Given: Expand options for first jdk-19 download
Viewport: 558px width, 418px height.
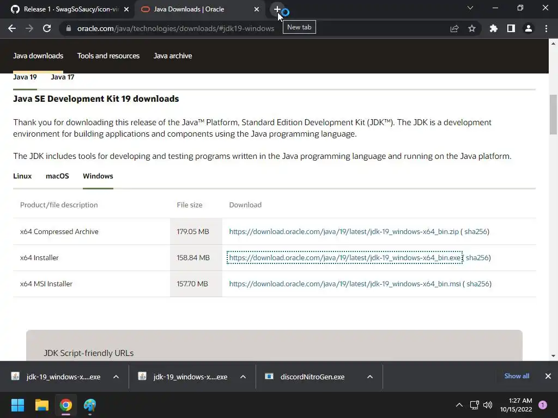Looking at the screenshot, I should tap(116, 377).
